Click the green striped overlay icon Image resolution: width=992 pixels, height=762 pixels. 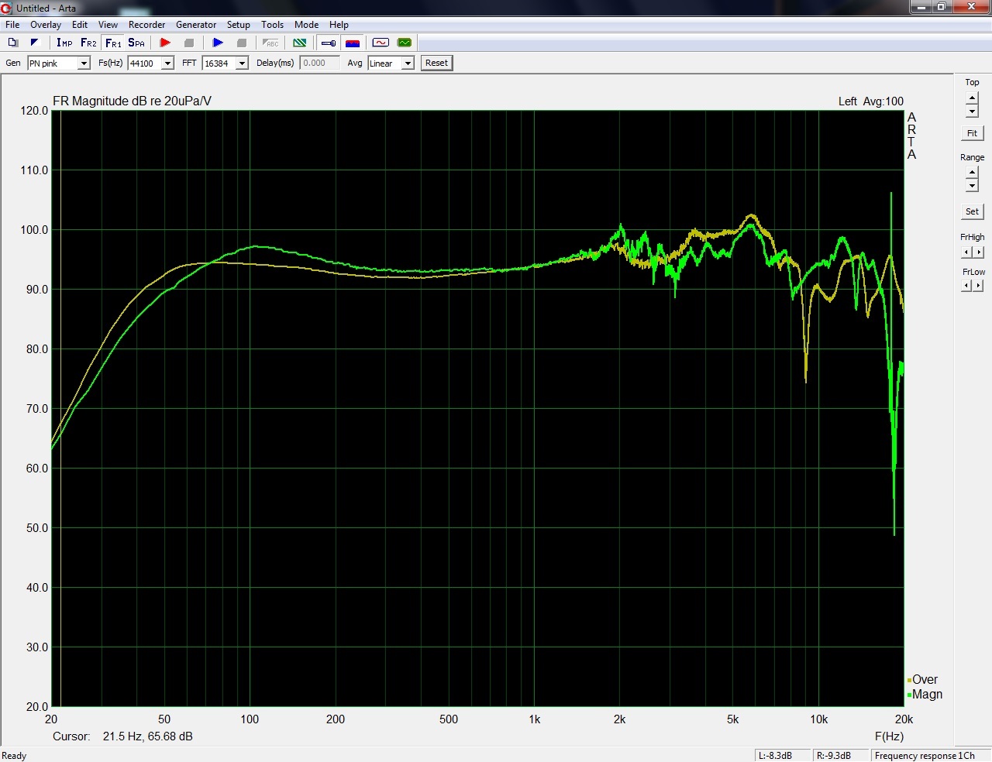(x=300, y=43)
